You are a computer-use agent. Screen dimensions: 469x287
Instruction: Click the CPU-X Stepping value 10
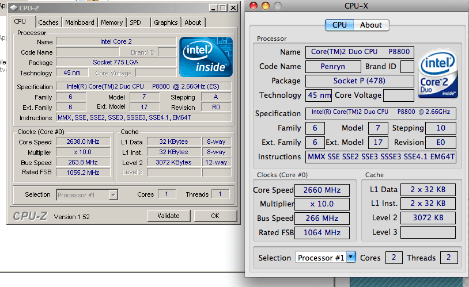tap(441, 128)
